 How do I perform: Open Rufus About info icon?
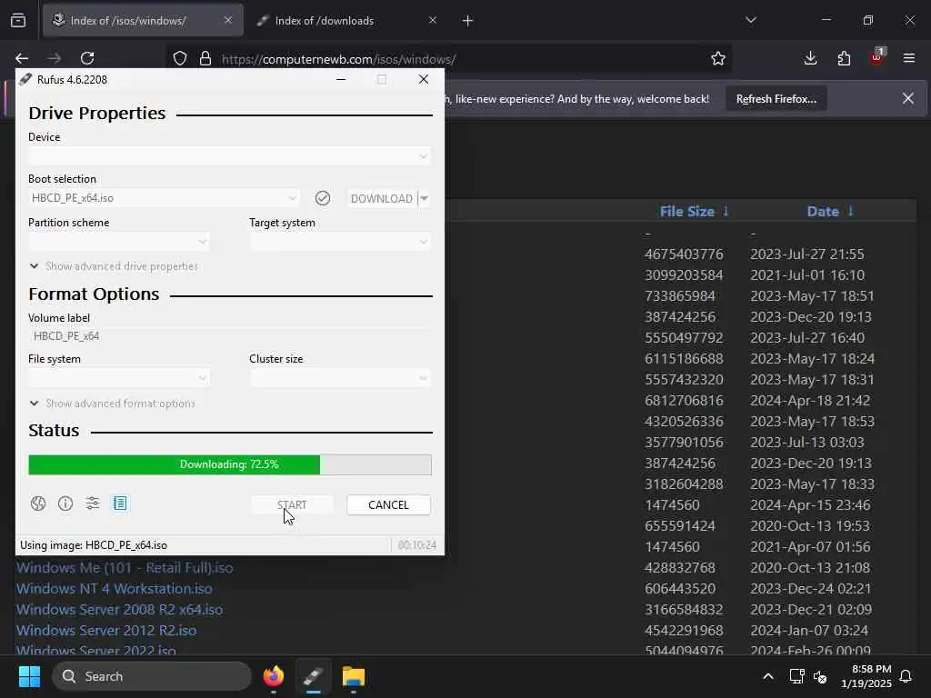click(x=65, y=504)
